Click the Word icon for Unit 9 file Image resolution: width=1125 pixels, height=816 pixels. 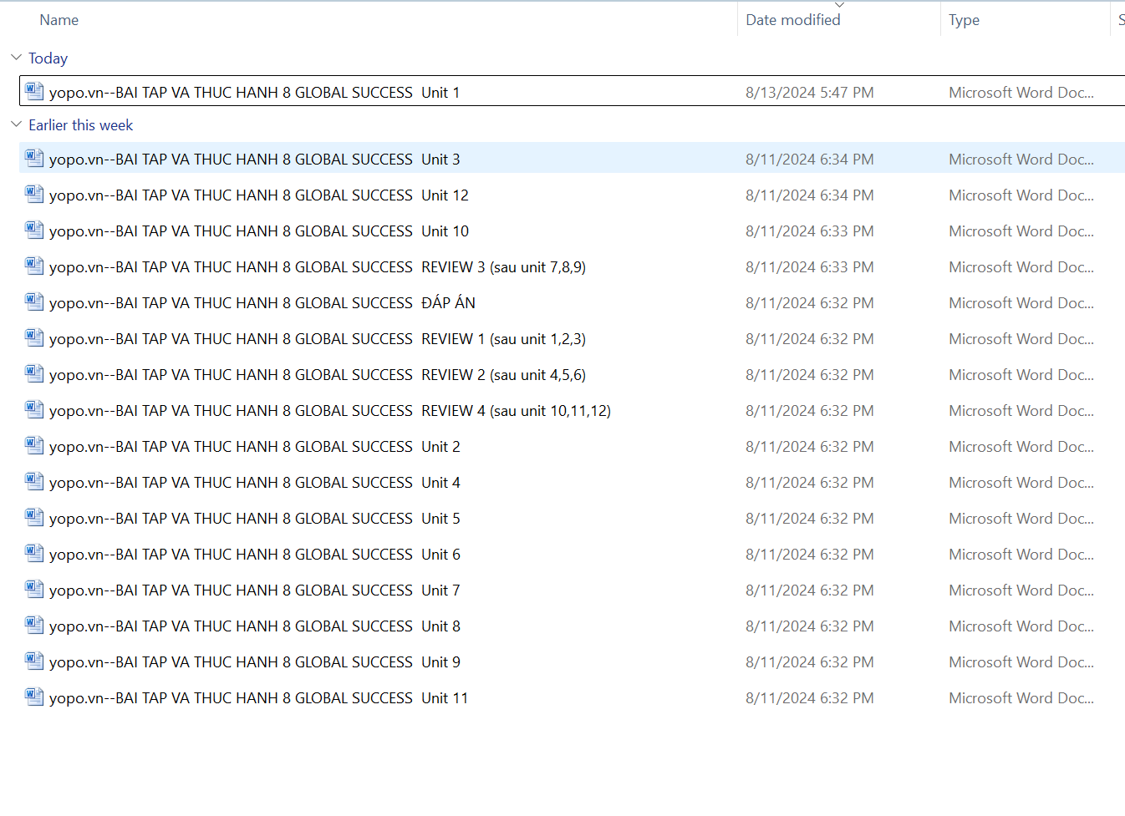34,661
